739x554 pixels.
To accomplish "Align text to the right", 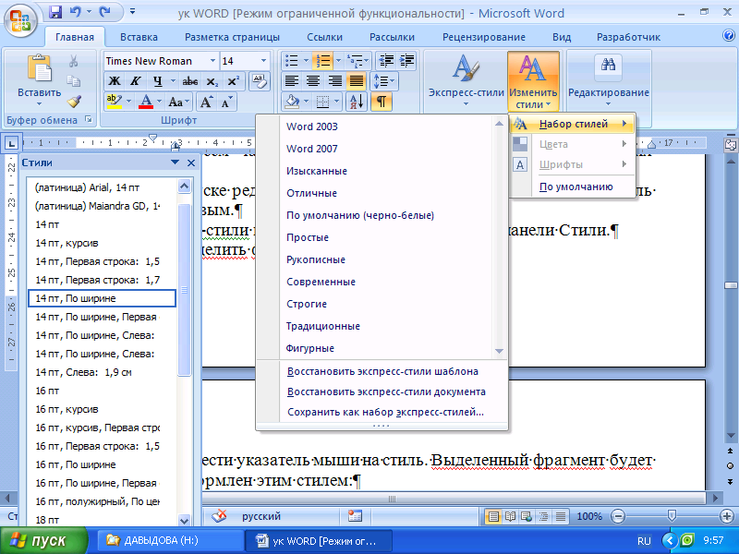I will pos(335,81).
